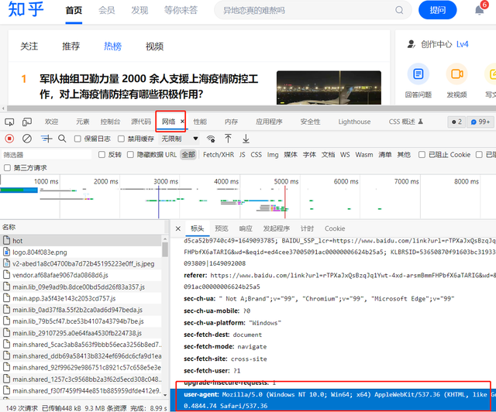Check the 已阻止 Cookie checkbox
Viewport: 496px width, 412px height.
tap(422, 155)
